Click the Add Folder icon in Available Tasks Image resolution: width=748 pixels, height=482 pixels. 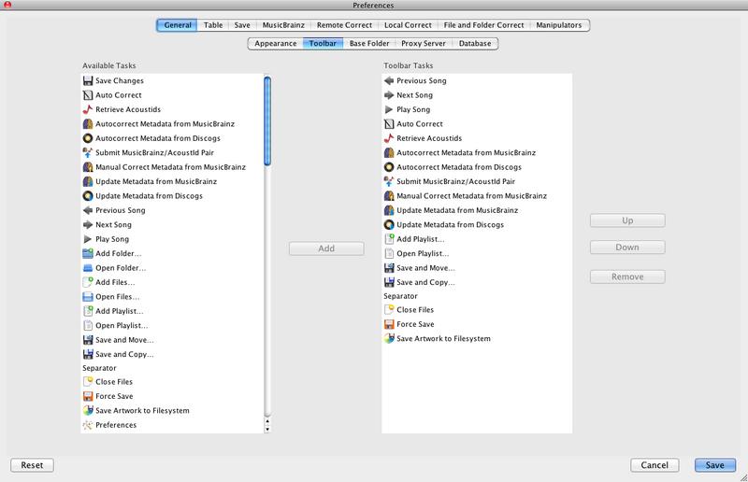[x=88, y=253]
